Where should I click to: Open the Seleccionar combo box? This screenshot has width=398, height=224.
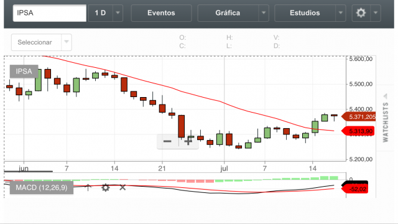point(42,42)
